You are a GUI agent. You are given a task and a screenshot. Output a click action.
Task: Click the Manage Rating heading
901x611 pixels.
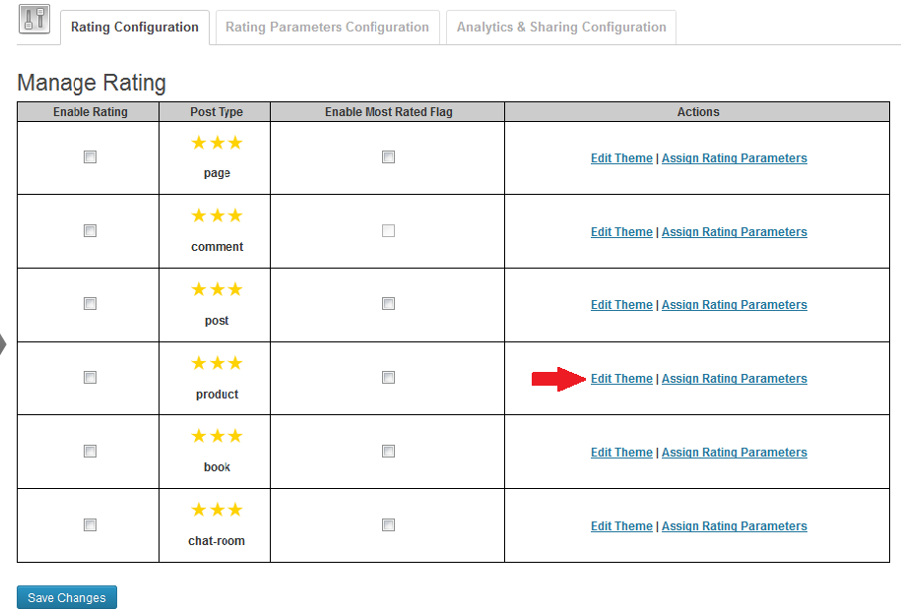point(92,83)
